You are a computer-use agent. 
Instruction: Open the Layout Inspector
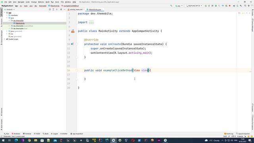click(x=243, y=134)
